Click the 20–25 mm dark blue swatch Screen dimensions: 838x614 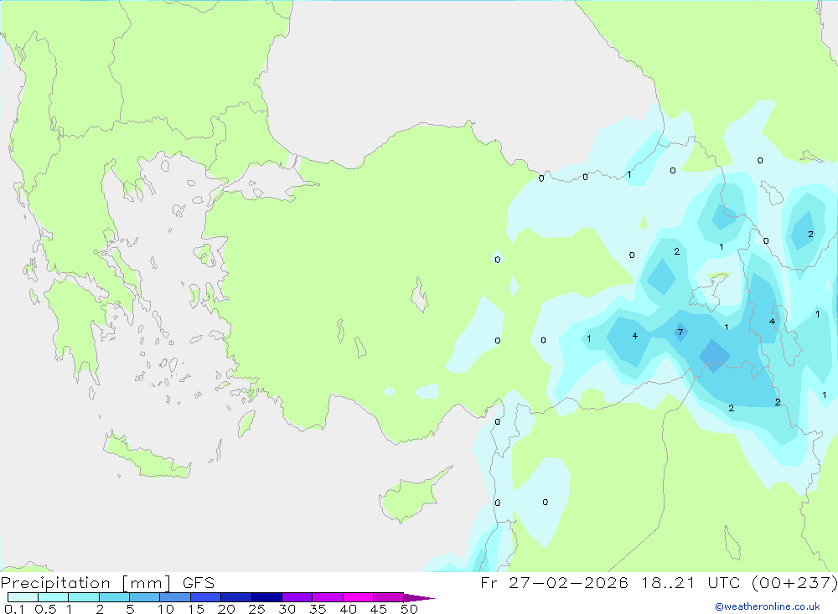236,597
